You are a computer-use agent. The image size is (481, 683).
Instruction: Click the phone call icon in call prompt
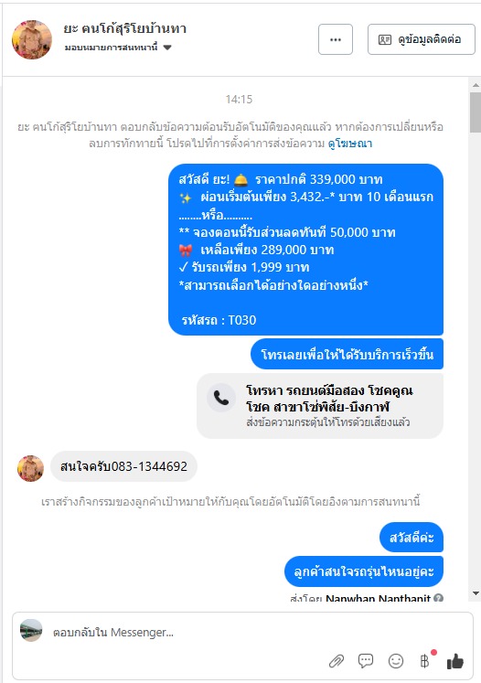point(221,398)
